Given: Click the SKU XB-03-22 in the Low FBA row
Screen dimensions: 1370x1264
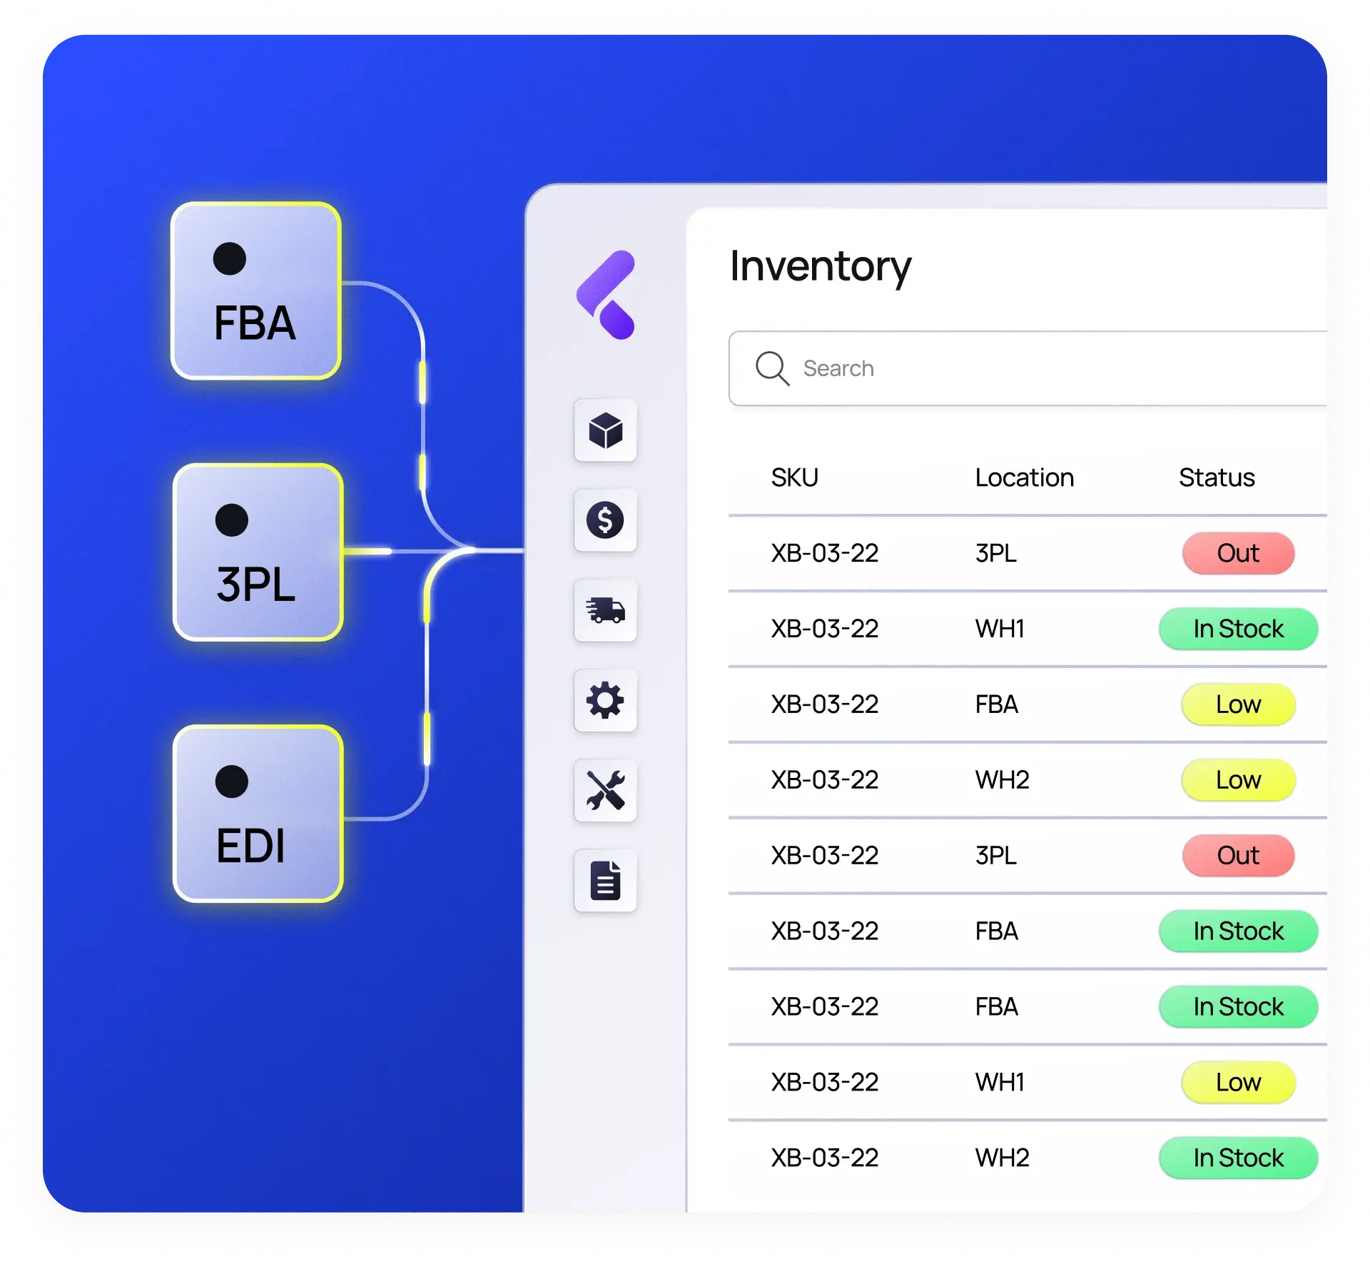Looking at the screenshot, I should coord(825,704).
